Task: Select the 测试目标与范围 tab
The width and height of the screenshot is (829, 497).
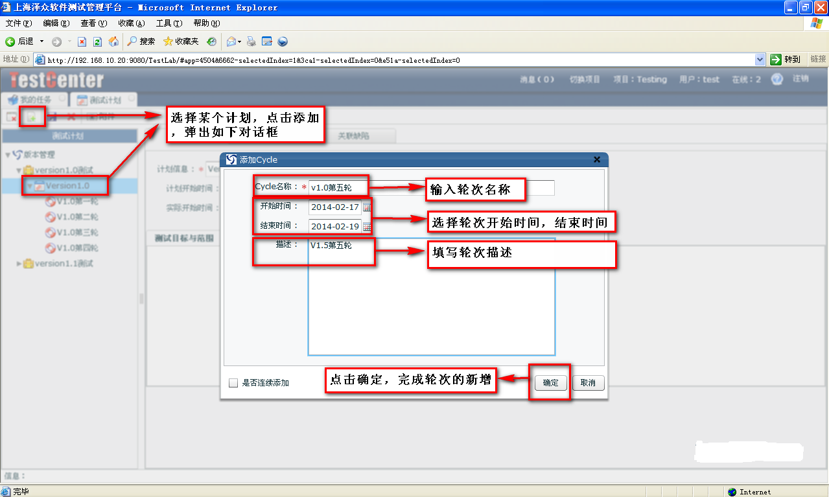Action: 185,238
